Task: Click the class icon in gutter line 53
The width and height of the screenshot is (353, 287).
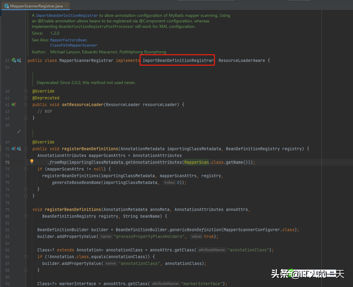Action: (13, 60)
